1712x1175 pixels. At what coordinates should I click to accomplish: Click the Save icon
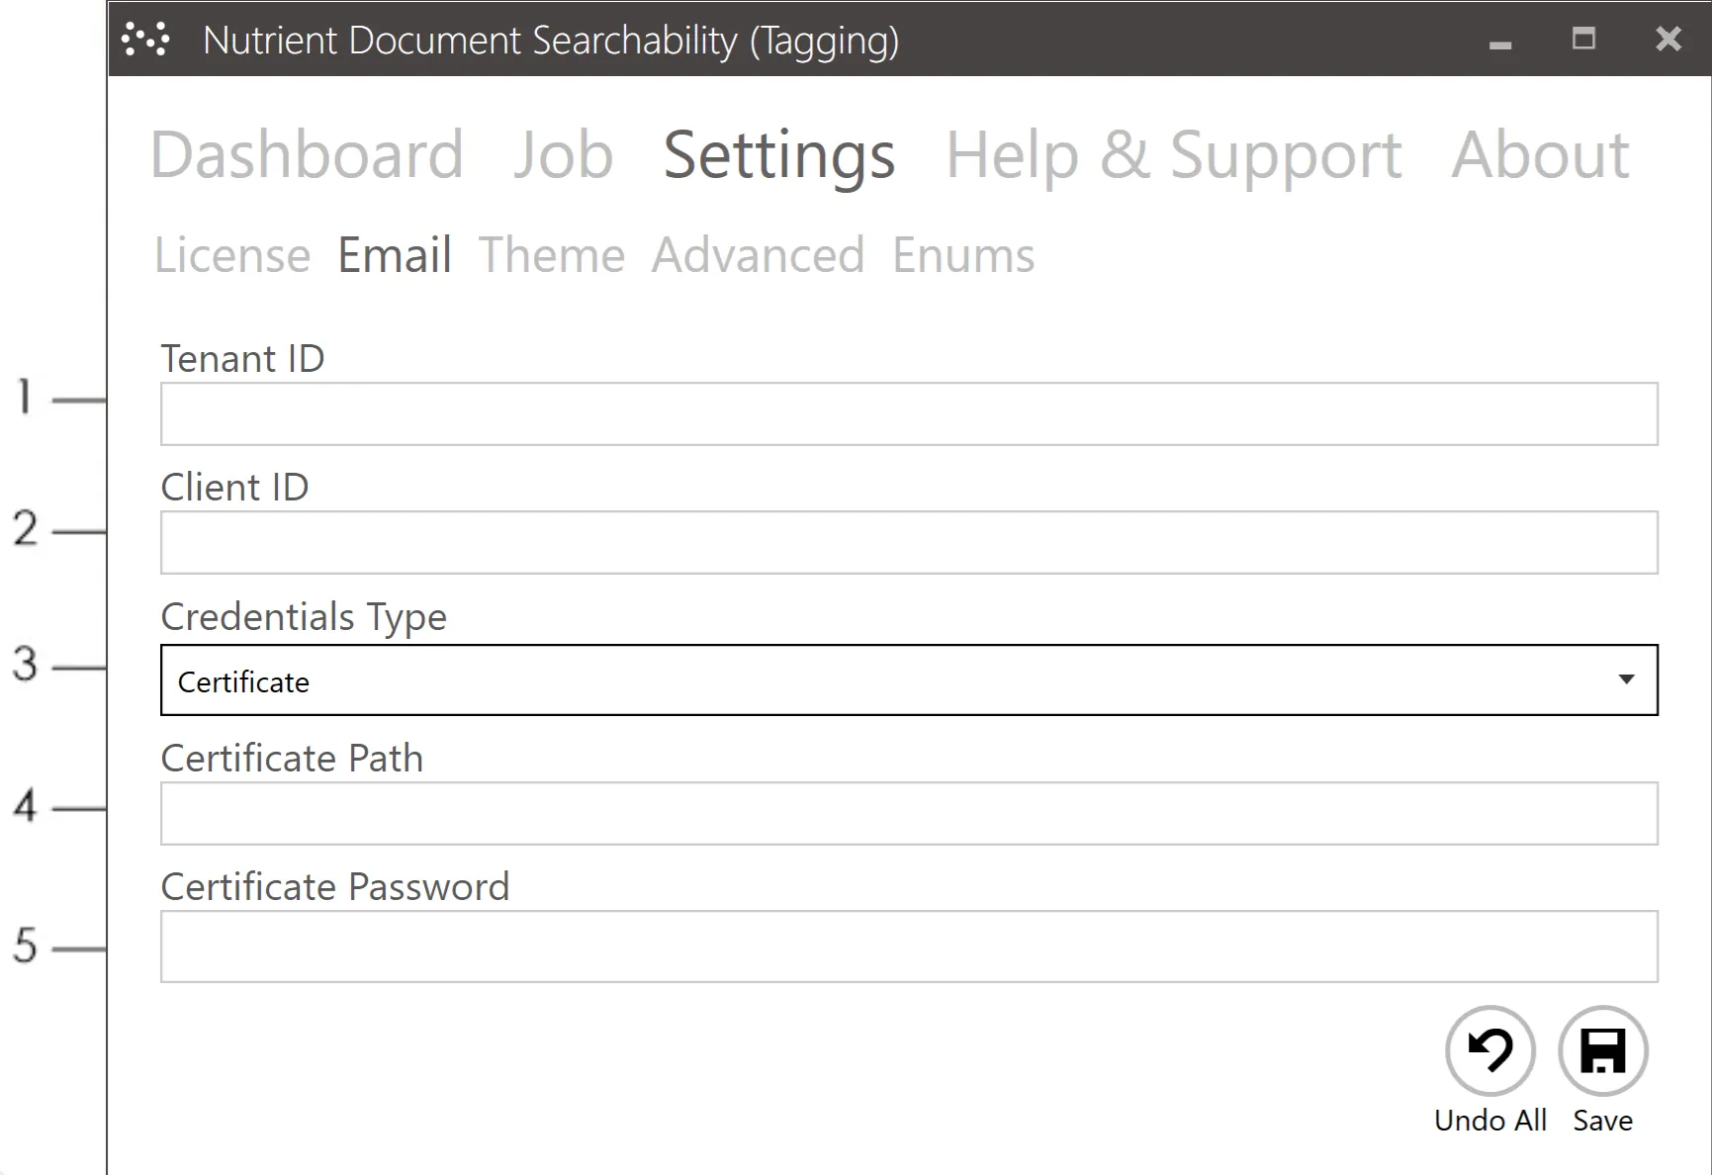pos(1602,1050)
